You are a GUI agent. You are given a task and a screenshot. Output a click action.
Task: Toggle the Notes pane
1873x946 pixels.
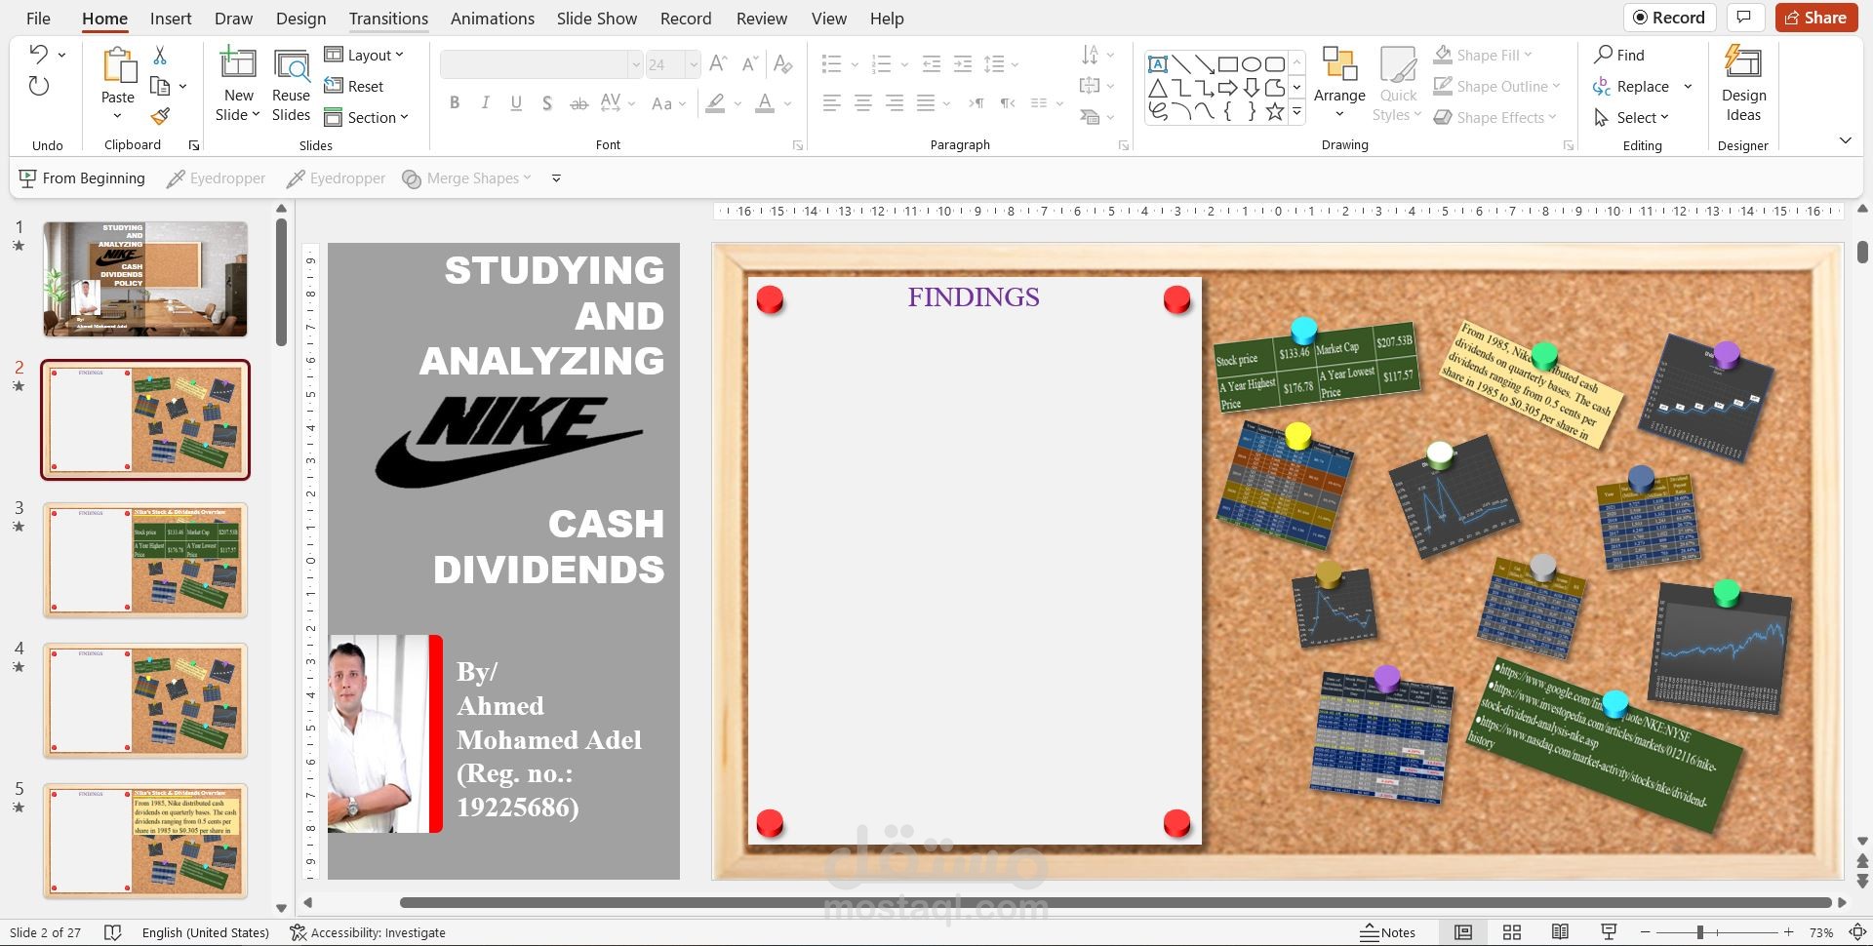(1387, 932)
